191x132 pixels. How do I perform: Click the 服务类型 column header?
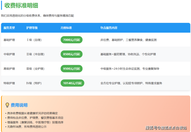9,28
